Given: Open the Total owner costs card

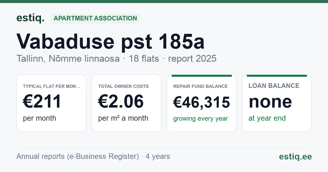Looking at the screenshot, I should pos(127,103).
